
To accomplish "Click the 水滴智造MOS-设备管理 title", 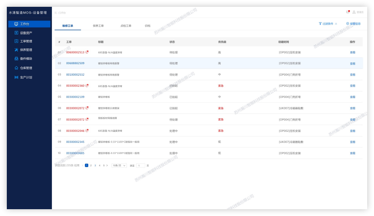I will (x=28, y=13).
